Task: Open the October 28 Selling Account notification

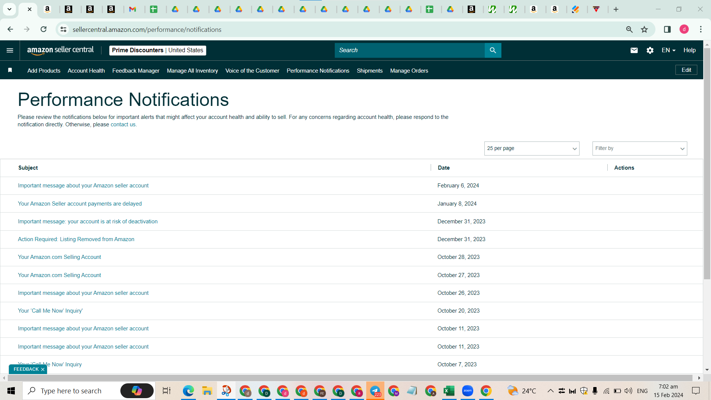Action: pyautogui.click(x=60, y=257)
